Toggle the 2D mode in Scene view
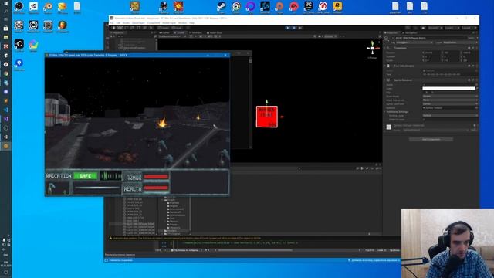The width and height of the screenshot is (494, 278). tap(186, 36)
